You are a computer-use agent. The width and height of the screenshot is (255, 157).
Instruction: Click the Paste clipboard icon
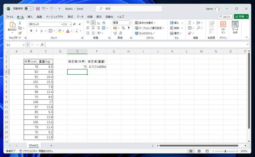click(x=12, y=25)
